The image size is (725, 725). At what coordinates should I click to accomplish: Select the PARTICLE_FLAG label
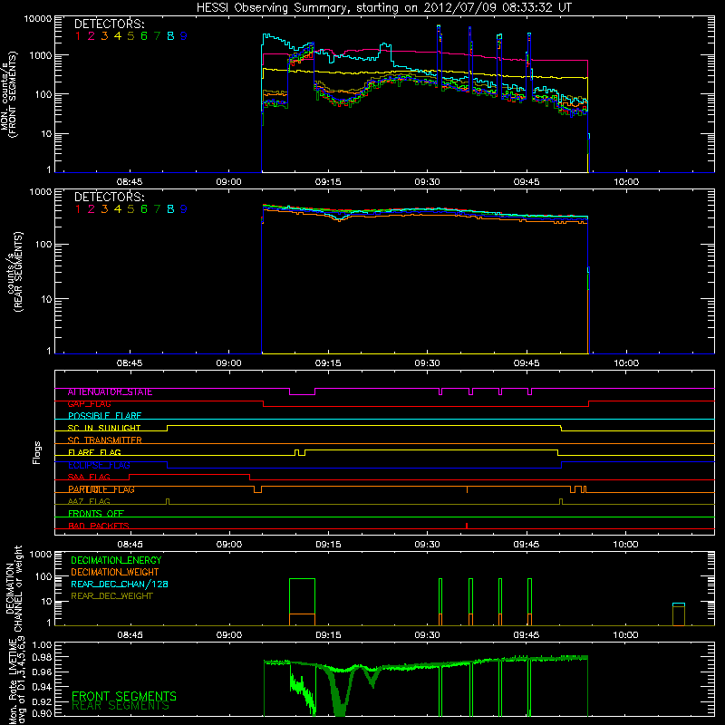point(101,489)
